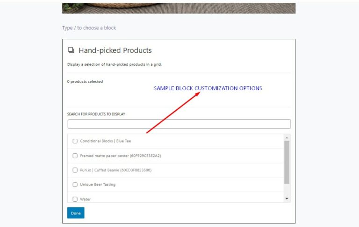This screenshot has width=359, height=227.
Task: Select the Unique Beer Tasting product label
Action: click(x=98, y=184)
